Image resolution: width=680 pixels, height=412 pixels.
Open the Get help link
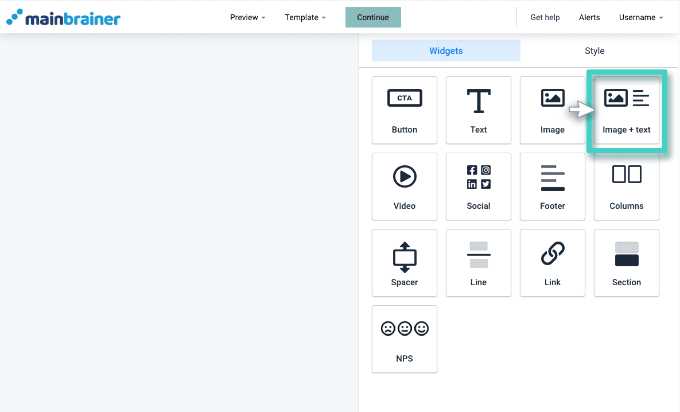(545, 18)
